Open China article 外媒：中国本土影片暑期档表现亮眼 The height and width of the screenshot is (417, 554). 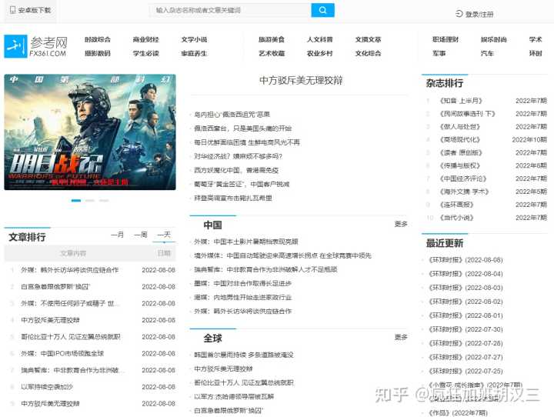point(246,242)
